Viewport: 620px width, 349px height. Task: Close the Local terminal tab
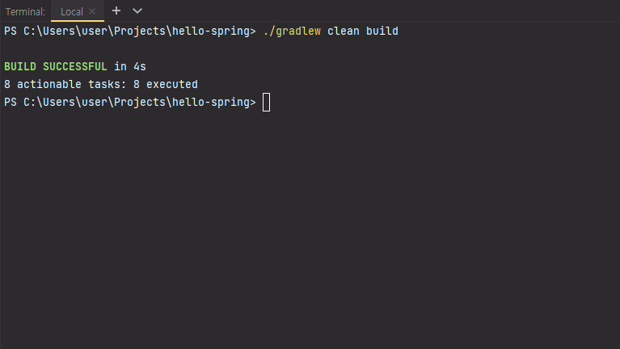coord(92,11)
